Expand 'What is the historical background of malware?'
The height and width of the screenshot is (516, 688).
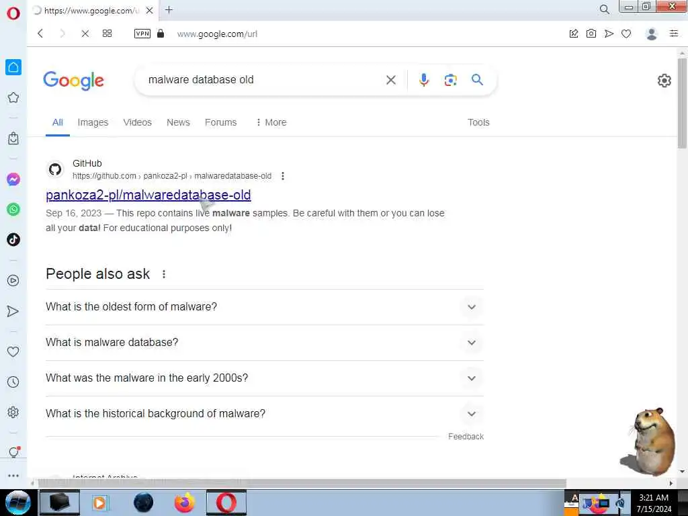[x=265, y=413]
